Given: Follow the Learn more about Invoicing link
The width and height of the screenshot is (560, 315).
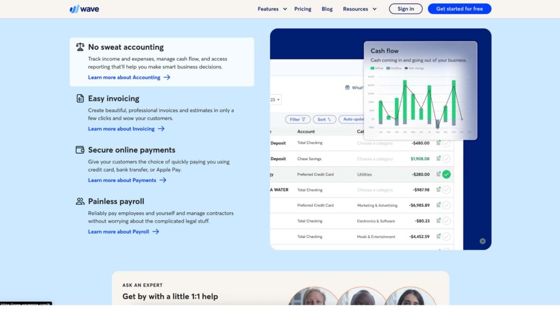Looking at the screenshot, I should [x=126, y=129].
